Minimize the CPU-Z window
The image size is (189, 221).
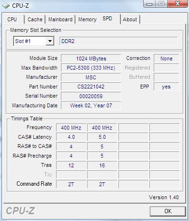pyautogui.click(x=149, y=4)
